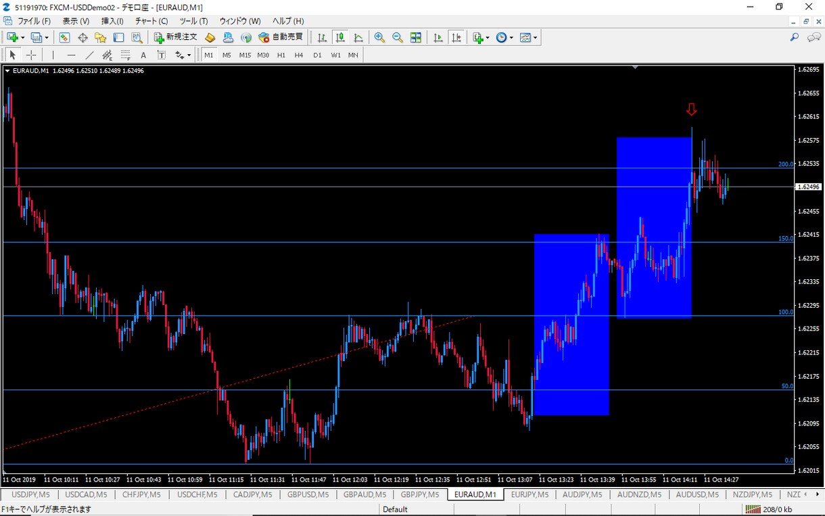Set timeframe to M15
825x516 pixels.
(245, 55)
